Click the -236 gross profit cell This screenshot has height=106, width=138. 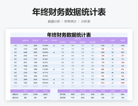102,56
